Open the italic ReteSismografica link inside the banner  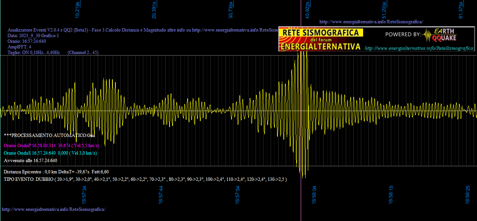point(419,48)
